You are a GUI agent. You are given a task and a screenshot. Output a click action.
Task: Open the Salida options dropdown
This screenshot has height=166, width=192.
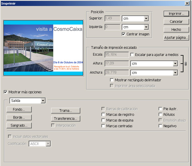(43, 101)
